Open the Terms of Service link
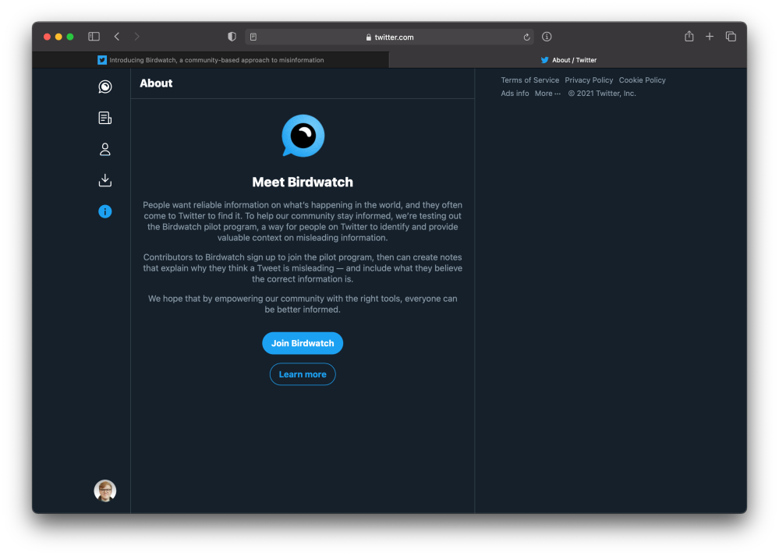779x556 pixels. 529,80
